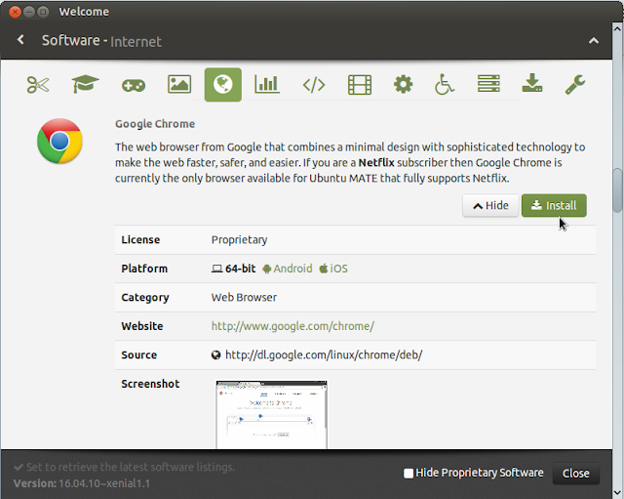The width and height of the screenshot is (624, 499).
Task: Open the Fixes category (wrench icon)
Action: 574,85
